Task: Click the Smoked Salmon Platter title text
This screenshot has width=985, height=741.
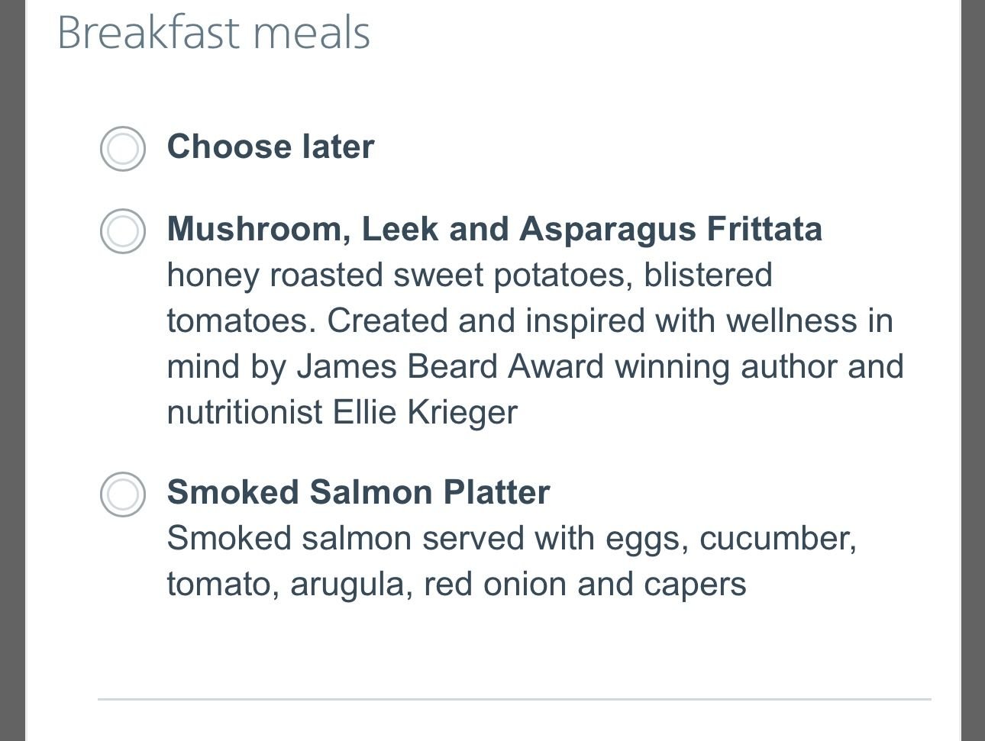Action: (x=358, y=492)
